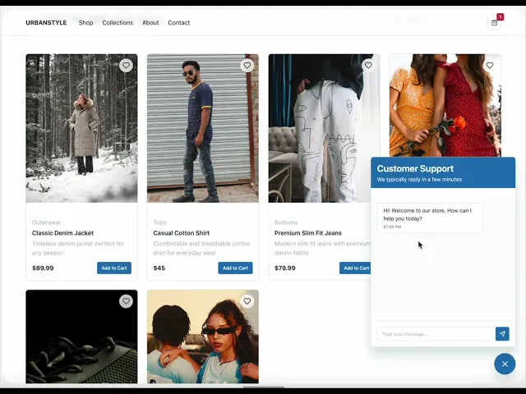Select the Classic Denim Jacket title
Image resolution: width=526 pixels, height=394 pixels.
62,233
